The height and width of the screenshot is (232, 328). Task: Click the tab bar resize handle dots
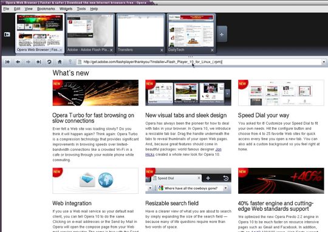(x=190, y=56)
